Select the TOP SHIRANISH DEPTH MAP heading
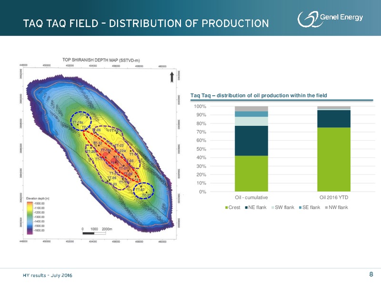 [101, 60]
